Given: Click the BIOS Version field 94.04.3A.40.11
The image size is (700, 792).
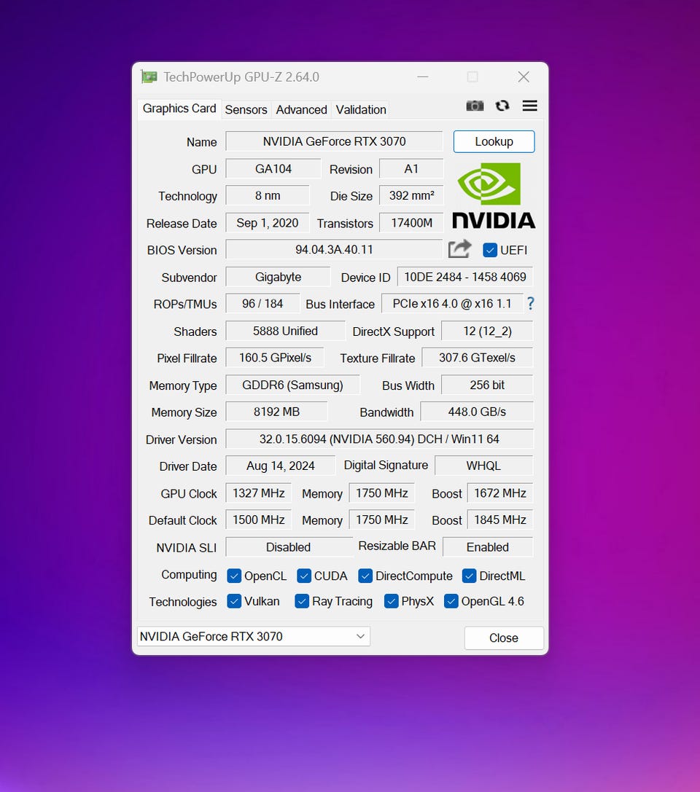Looking at the screenshot, I should pyautogui.click(x=334, y=249).
